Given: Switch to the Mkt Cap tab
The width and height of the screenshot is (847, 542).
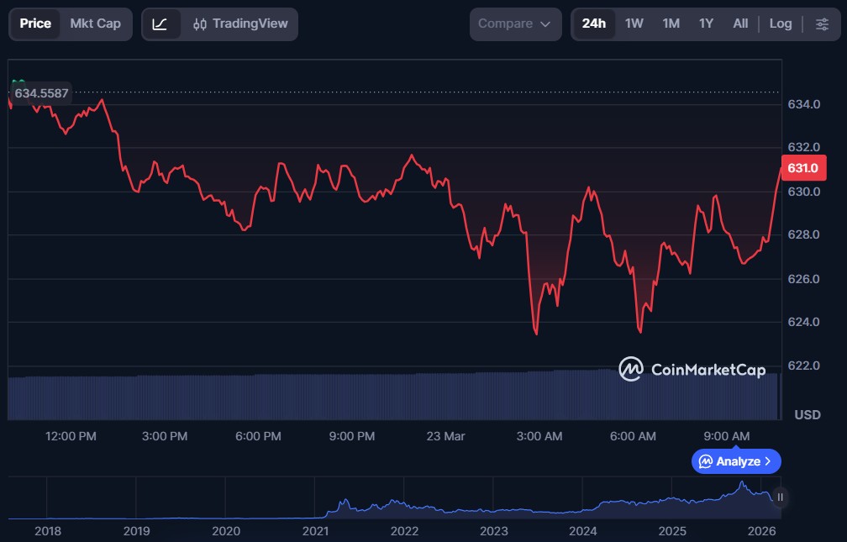Looking at the screenshot, I should (95, 24).
